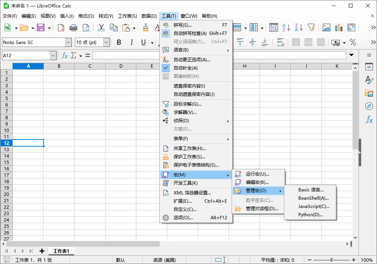Open sidebar Styles panel icon
The height and width of the screenshot is (264, 377).
tap(369, 80)
